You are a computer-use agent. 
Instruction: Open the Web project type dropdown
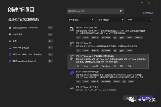[140, 20]
